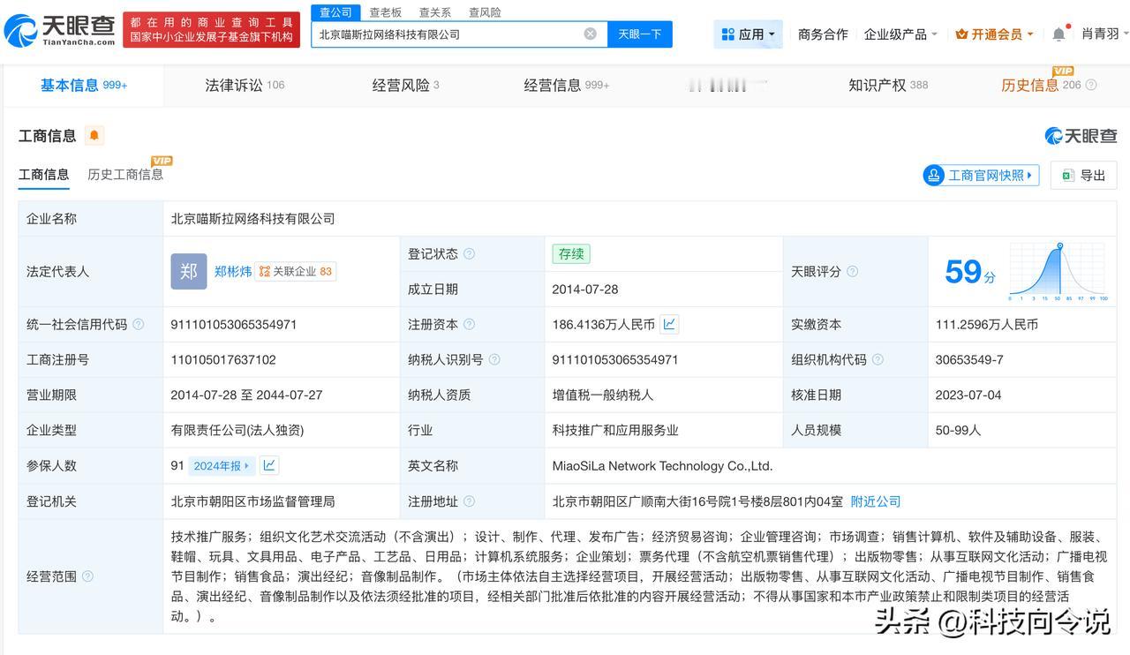Click the 天眼一下 search button

[x=640, y=34]
